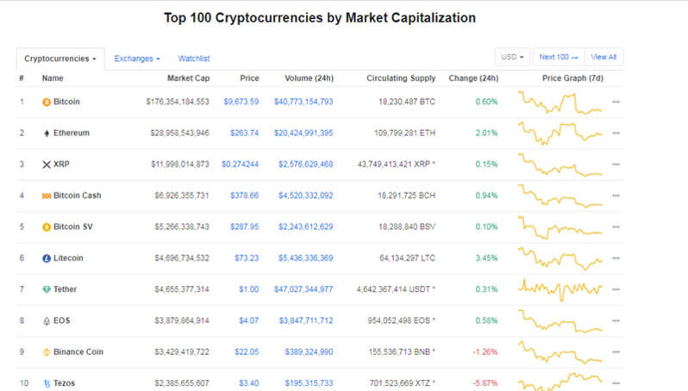The image size is (688, 391).
Task: Click the XRP logo icon
Action: pos(47,164)
